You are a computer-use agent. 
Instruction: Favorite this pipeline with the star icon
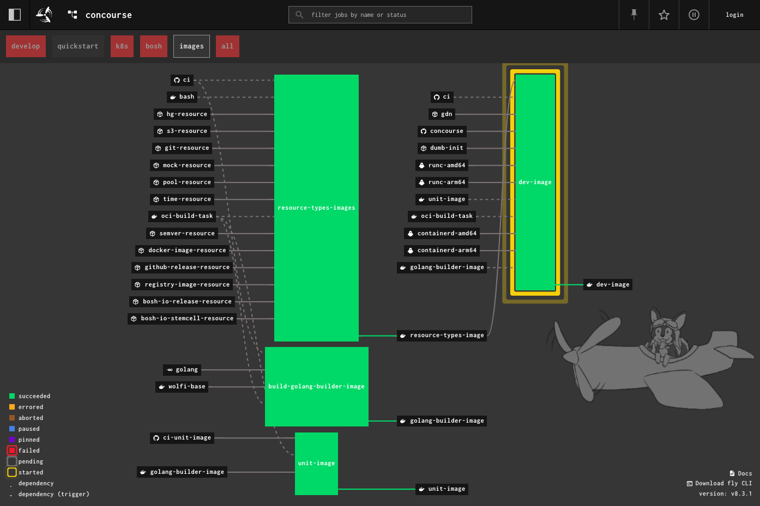tap(664, 15)
